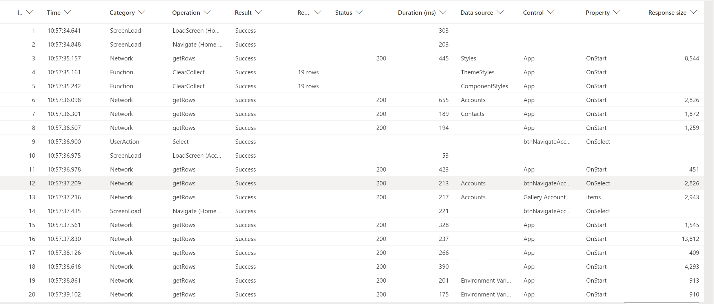This screenshot has width=714, height=304.
Task: Click the Gallery Account control cell
Action: click(x=544, y=197)
